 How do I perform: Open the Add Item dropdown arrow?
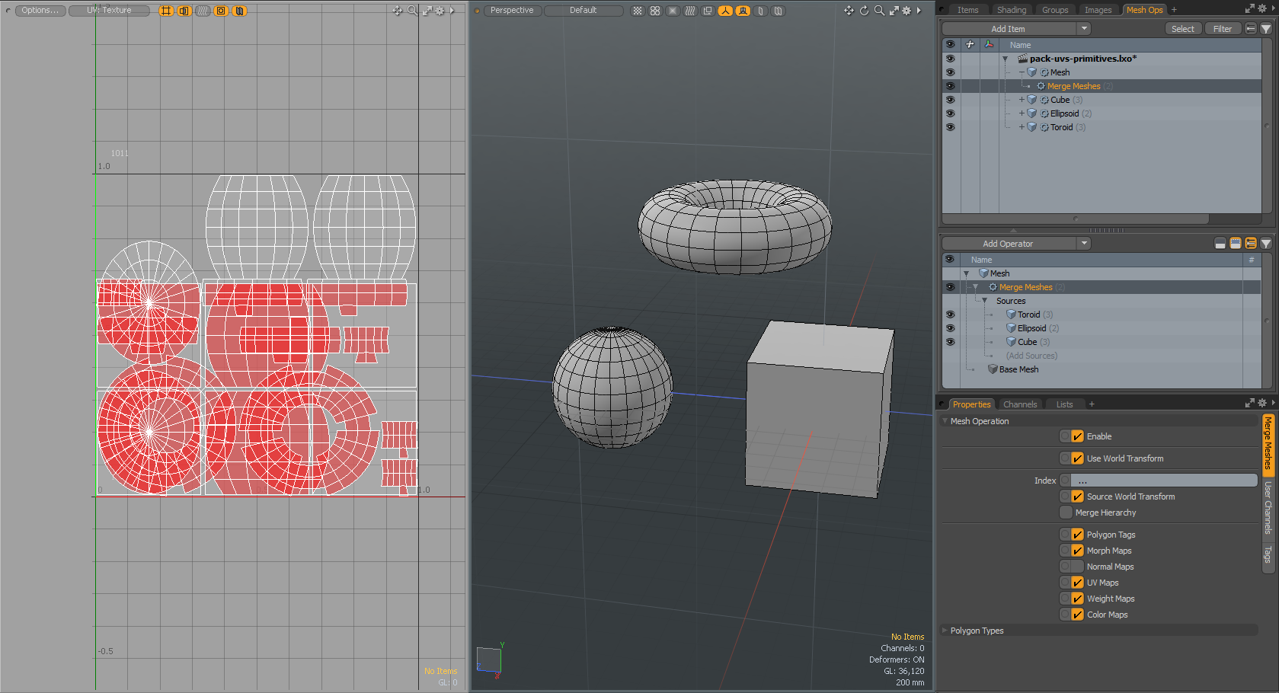coord(1084,29)
